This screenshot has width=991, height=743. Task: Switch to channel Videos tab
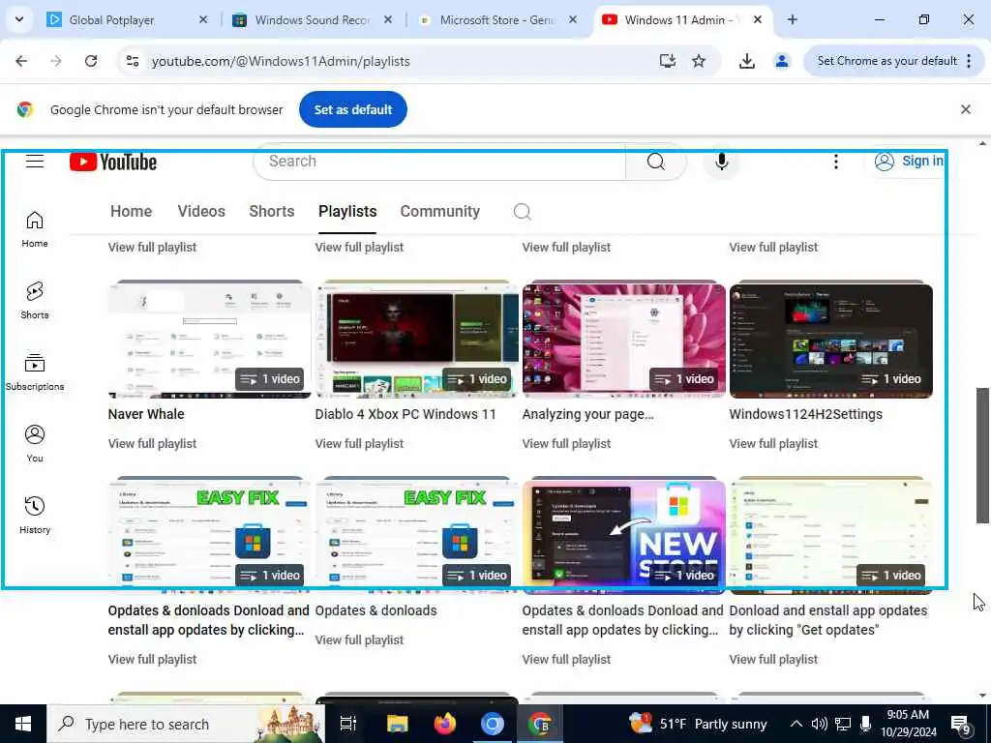pos(201,212)
